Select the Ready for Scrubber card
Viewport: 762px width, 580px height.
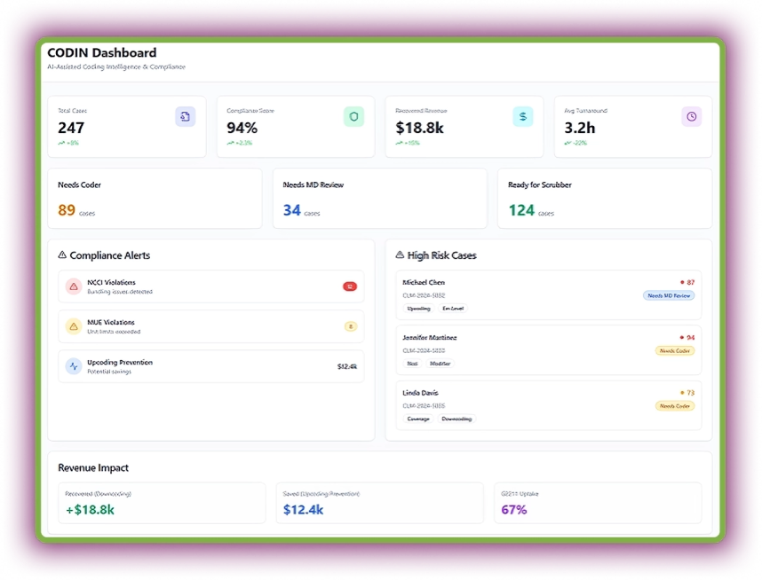[604, 198]
